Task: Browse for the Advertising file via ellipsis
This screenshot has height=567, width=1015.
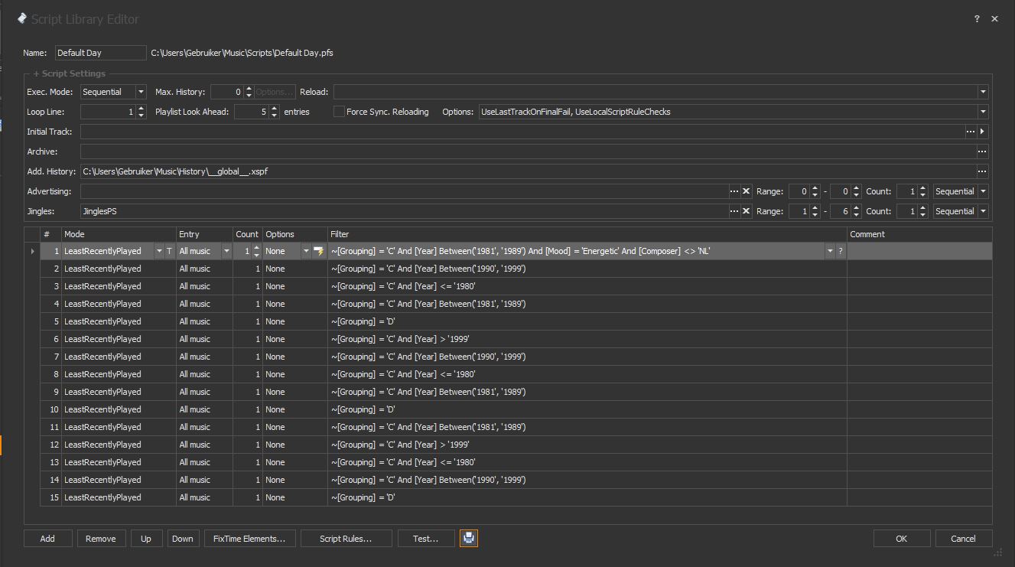Action: pyautogui.click(x=734, y=191)
